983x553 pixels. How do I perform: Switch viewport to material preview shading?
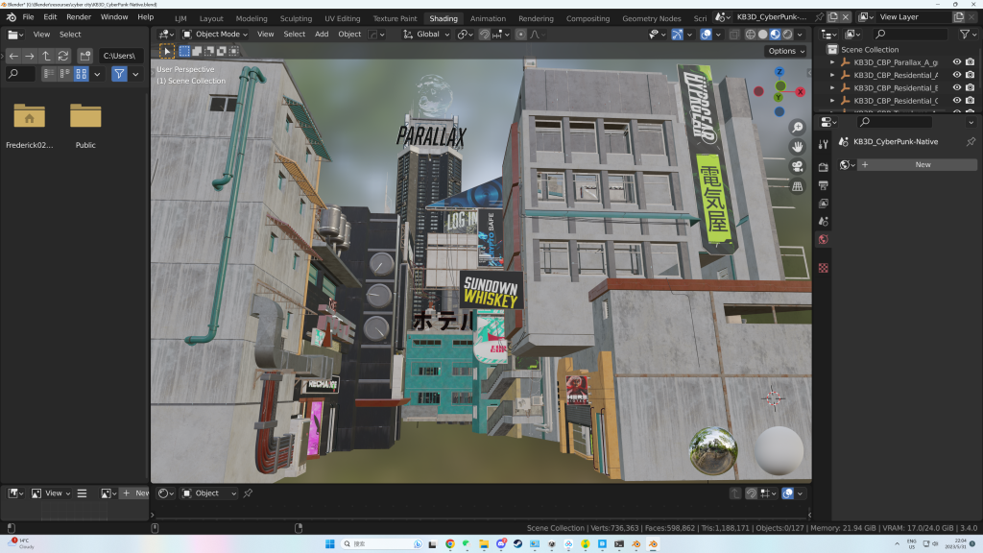click(x=776, y=35)
